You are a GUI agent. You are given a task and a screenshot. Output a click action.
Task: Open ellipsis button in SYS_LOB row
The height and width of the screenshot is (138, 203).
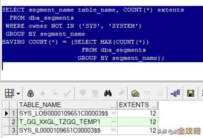tap(113, 113)
